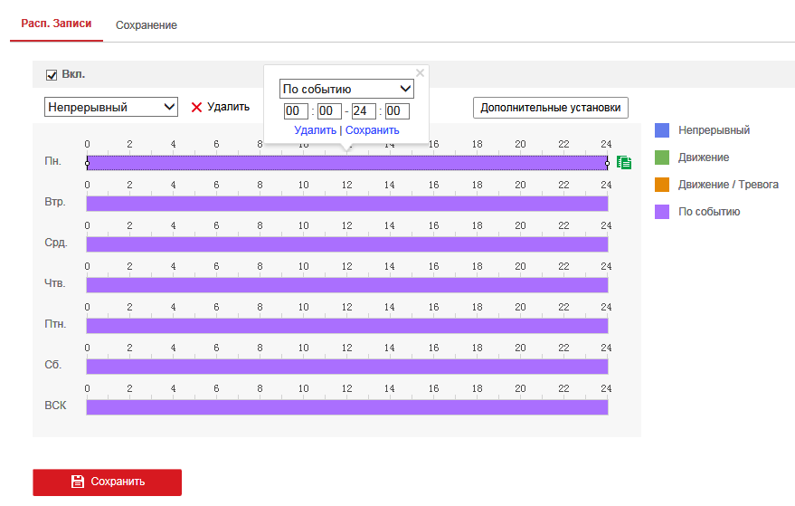Close the time popup with X
795x506 pixels.
420,73
